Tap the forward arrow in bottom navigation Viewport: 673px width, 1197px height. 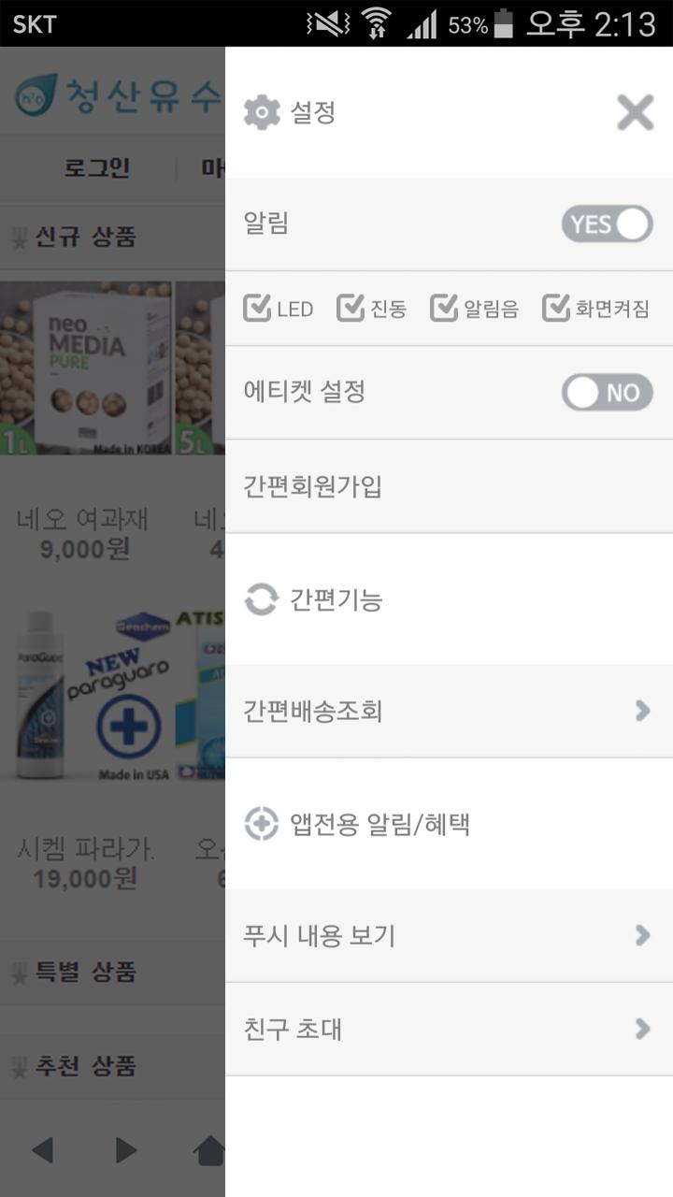tap(126, 1150)
